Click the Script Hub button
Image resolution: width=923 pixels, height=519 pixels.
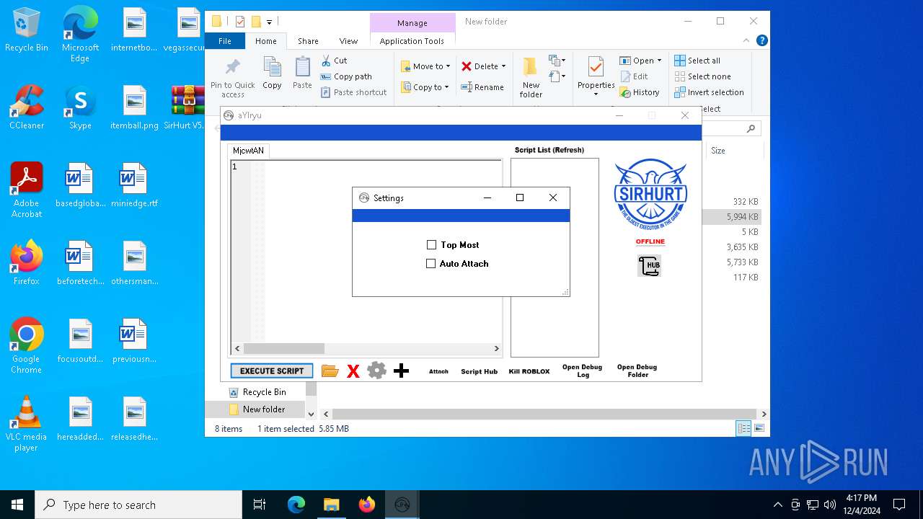click(480, 371)
